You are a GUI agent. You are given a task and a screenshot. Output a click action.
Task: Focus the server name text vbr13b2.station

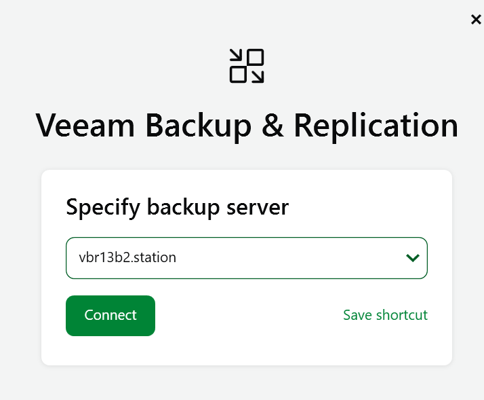click(127, 258)
